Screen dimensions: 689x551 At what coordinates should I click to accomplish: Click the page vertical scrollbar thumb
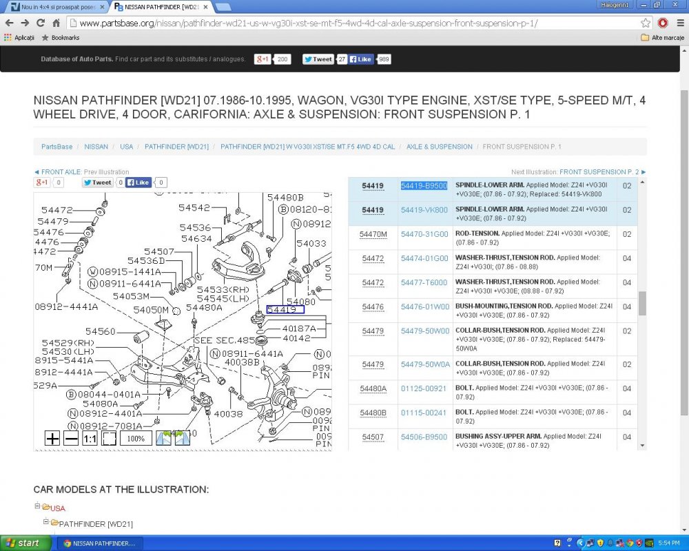click(684, 253)
